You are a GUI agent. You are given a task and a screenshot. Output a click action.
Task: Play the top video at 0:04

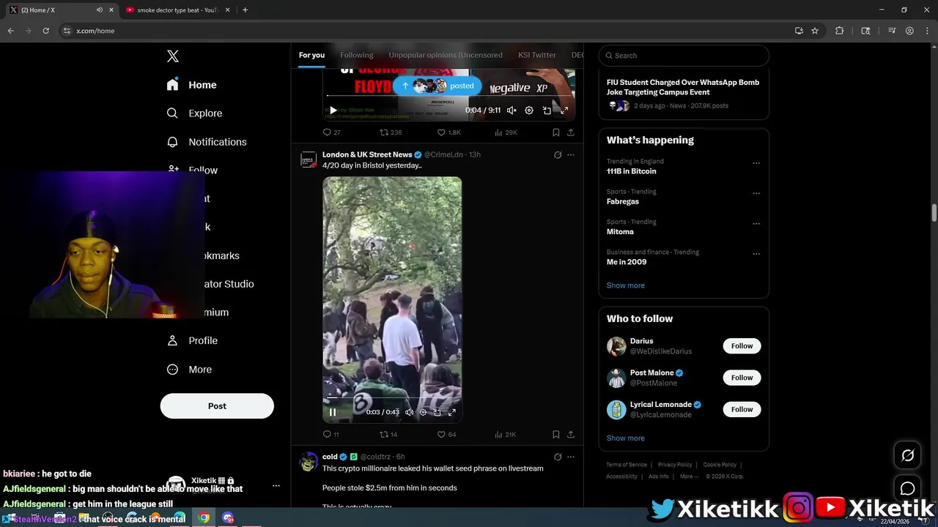point(333,111)
